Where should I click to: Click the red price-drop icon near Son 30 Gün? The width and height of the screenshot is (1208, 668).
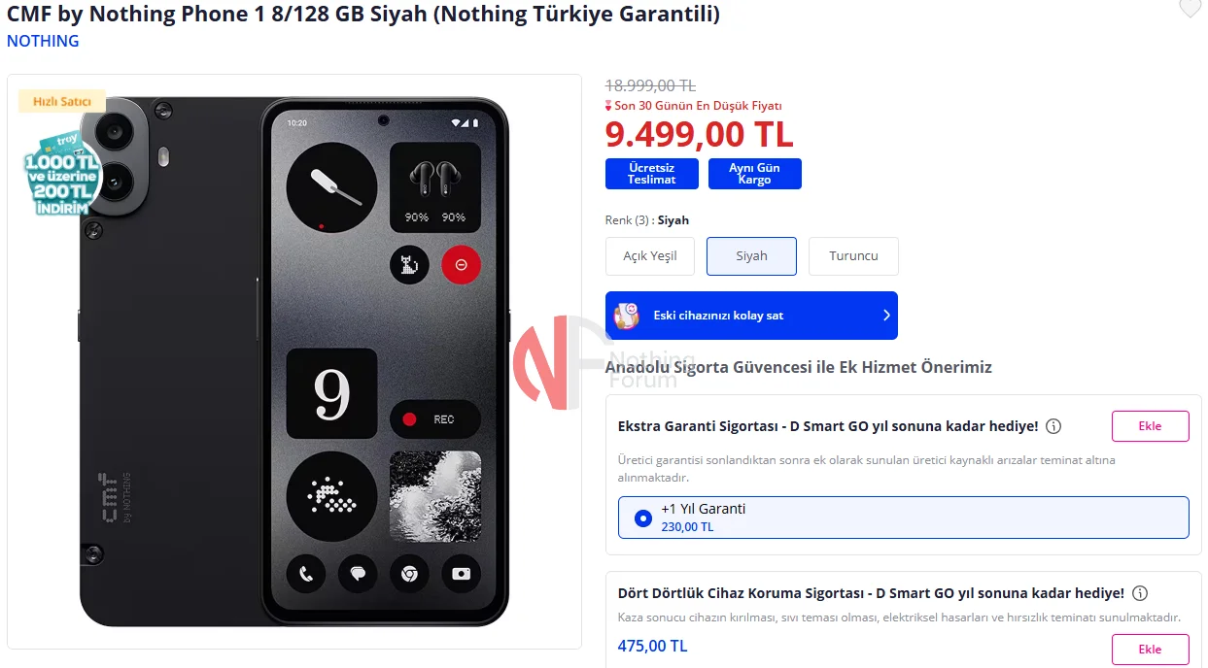pyautogui.click(x=609, y=106)
